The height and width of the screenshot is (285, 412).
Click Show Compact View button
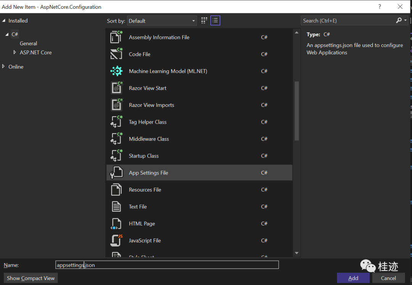pyautogui.click(x=31, y=278)
